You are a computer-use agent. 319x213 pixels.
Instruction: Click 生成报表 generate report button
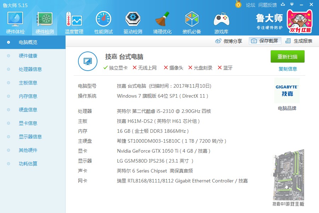[299, 41]
